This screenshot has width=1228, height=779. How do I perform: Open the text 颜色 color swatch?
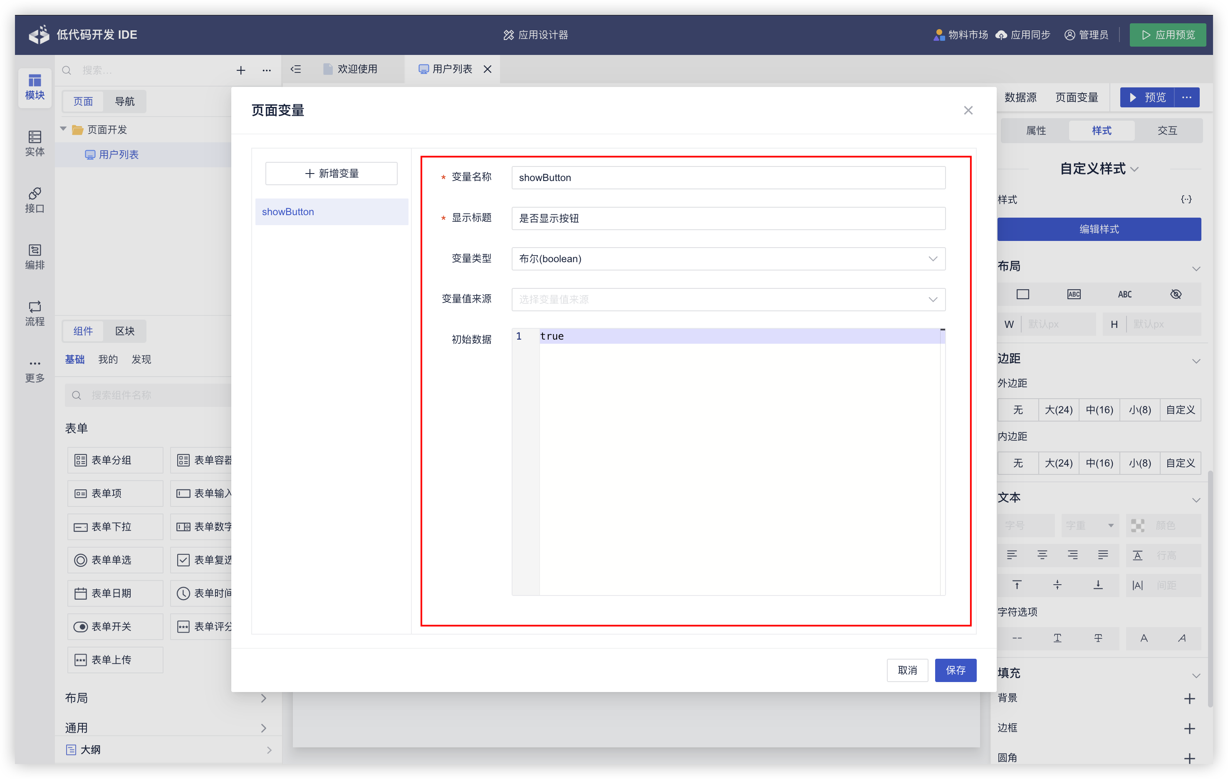coord(1137,526)
